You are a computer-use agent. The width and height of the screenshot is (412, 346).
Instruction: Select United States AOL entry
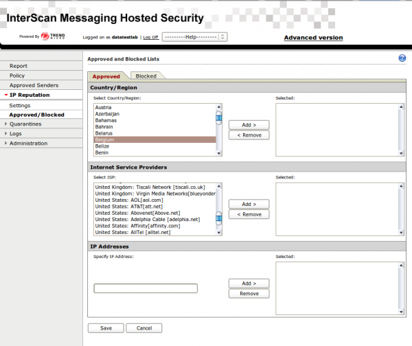154,200
